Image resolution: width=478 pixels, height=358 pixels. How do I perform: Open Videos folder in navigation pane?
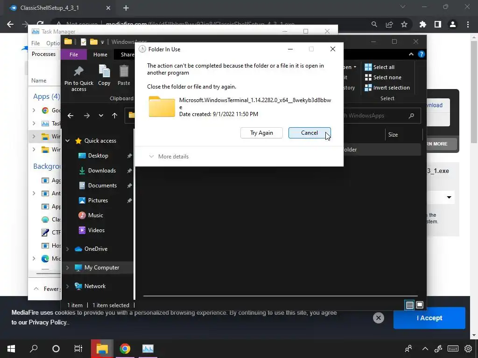pyautogui.click(x=96, y=230)
